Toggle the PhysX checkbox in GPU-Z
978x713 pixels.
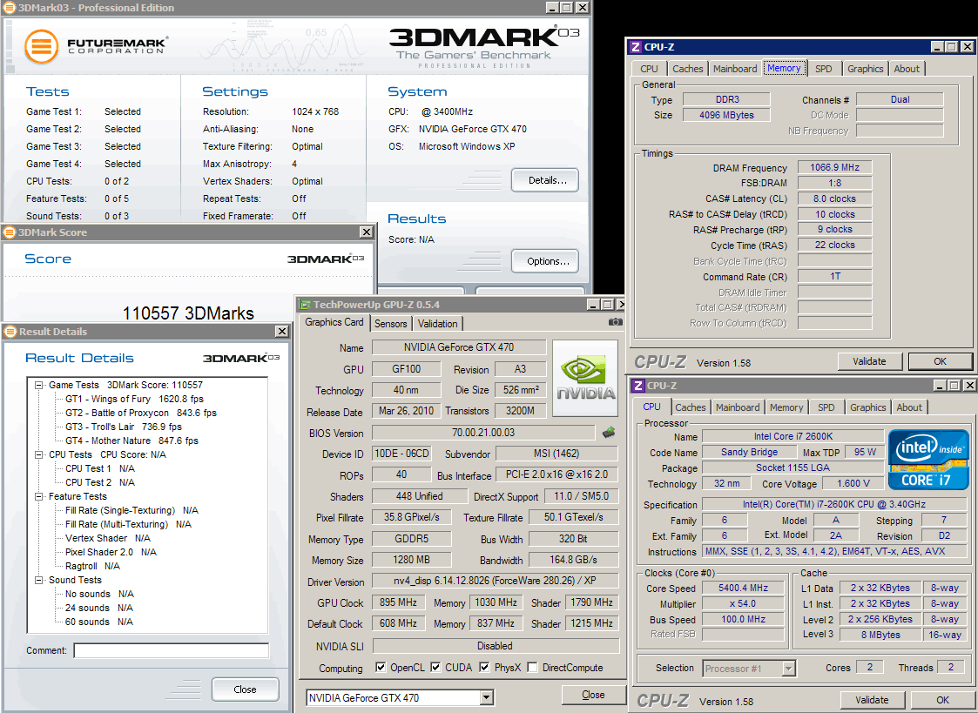[x=484, y=668]
